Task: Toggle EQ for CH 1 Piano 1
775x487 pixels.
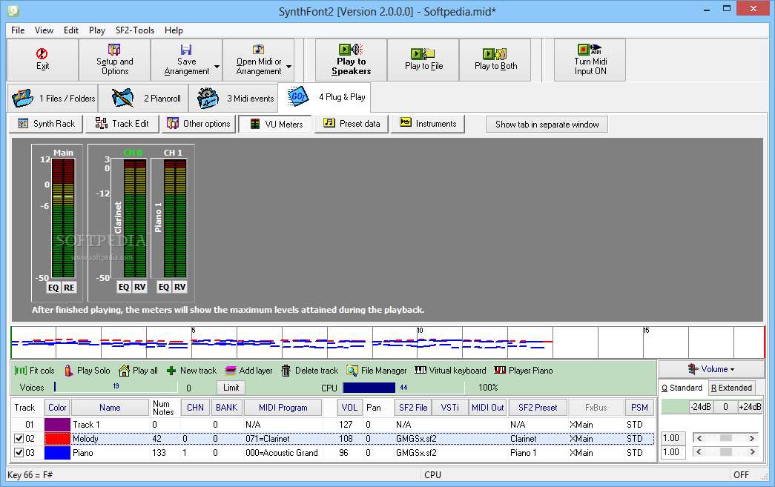Action: coord(164,287)
